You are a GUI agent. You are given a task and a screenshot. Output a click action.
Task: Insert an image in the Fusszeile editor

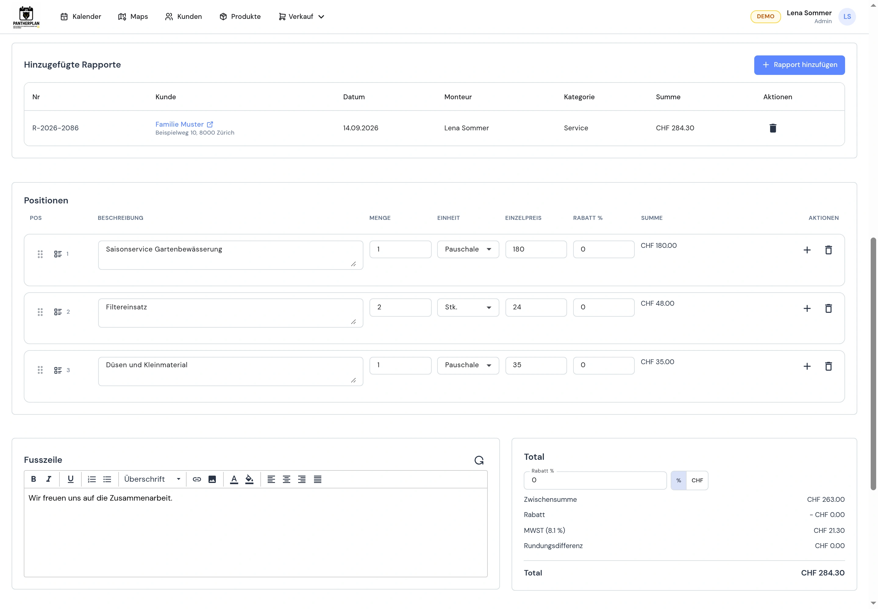coord(212,479)
